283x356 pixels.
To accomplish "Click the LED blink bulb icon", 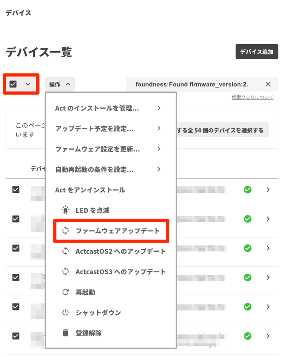I will pyautogui.click(x=66, y=211).
